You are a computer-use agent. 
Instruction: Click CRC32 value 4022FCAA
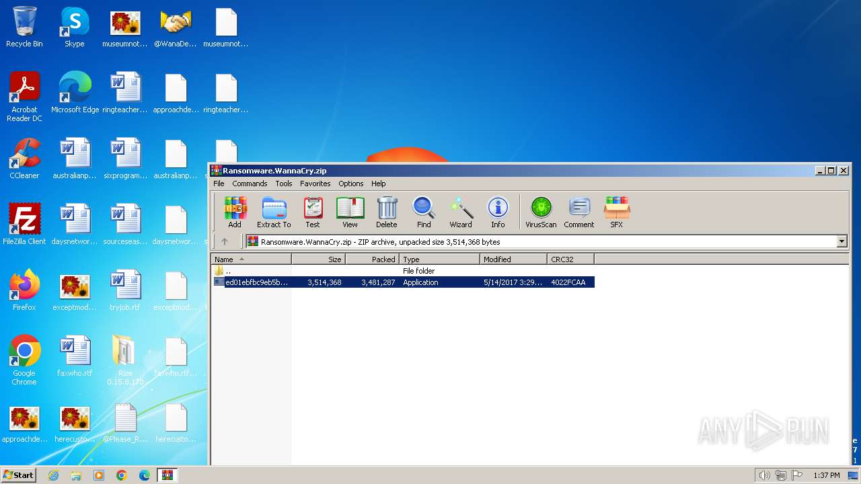click(x=568, y=282)
